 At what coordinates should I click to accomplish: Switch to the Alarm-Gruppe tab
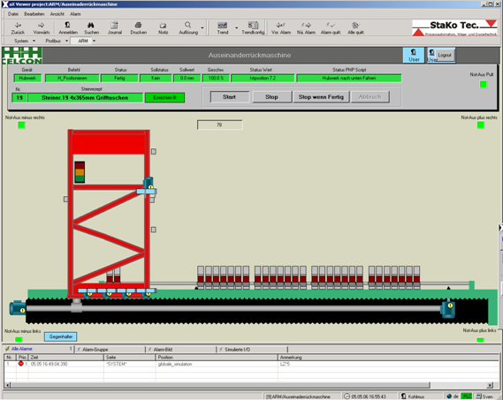(x=111, y=350)
